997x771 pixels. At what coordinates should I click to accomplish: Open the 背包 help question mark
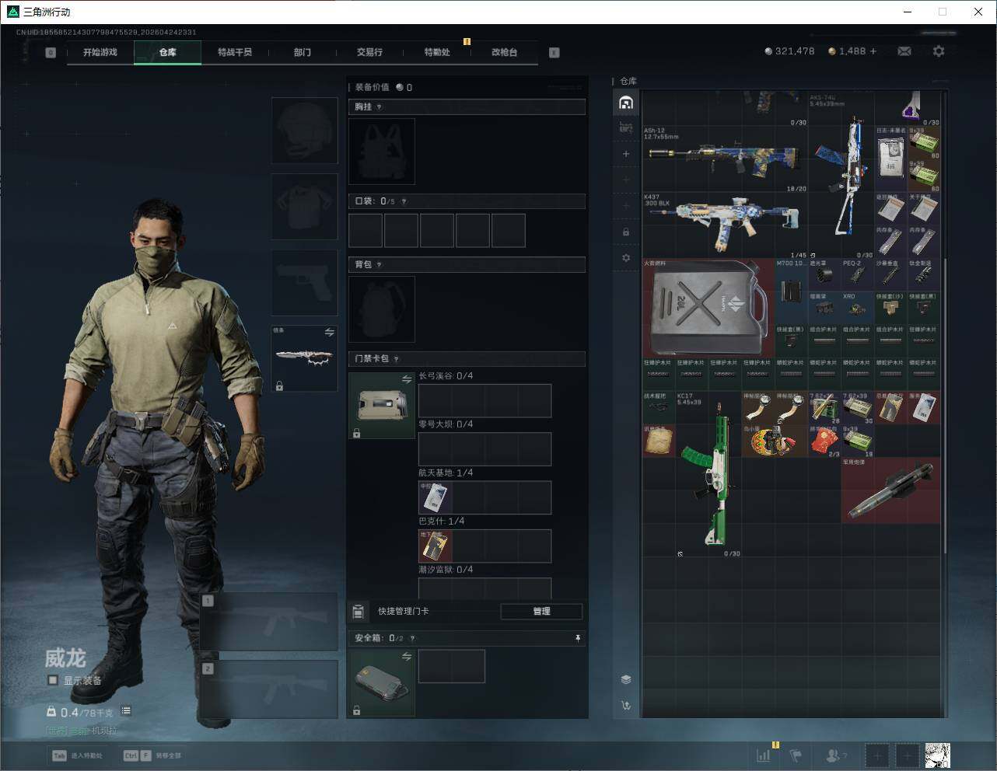[380, 265]
